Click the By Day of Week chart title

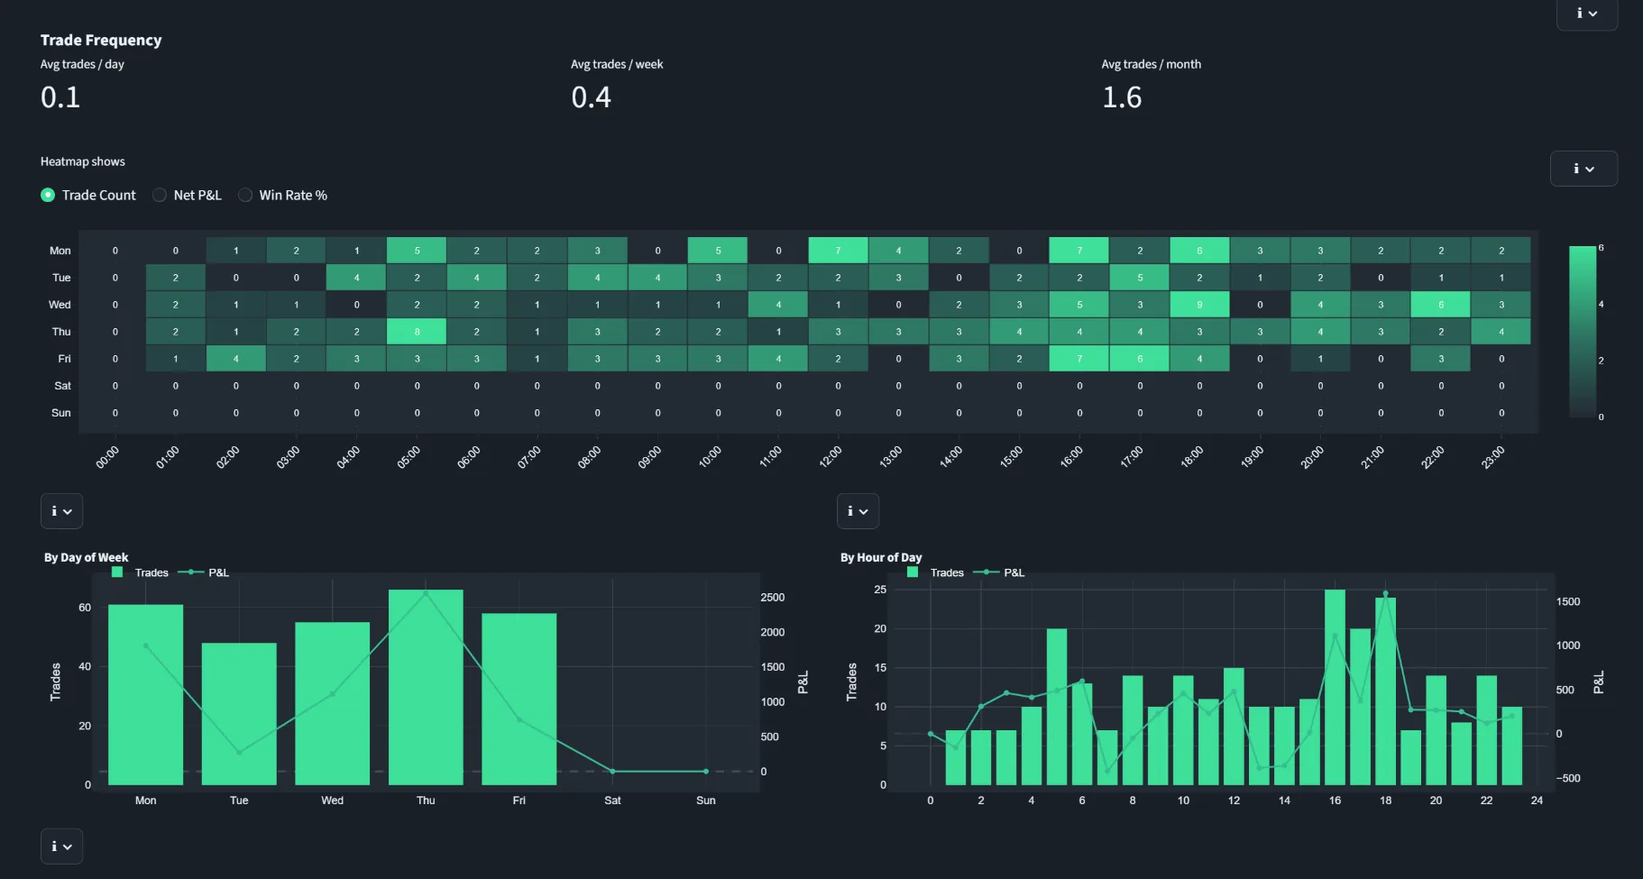[x=87, y=557]
